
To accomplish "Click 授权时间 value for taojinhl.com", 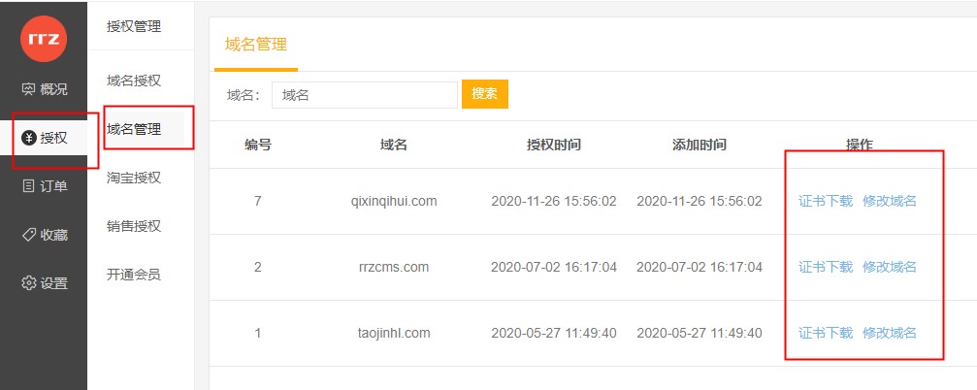I will [554, 334].
